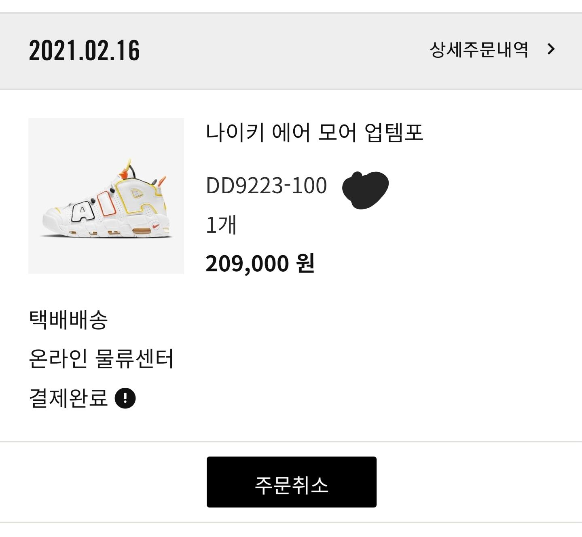Click the black-outlined letter A on the shoe
The height and width of the screenshot is (537, 582).
tap(83, 211)
